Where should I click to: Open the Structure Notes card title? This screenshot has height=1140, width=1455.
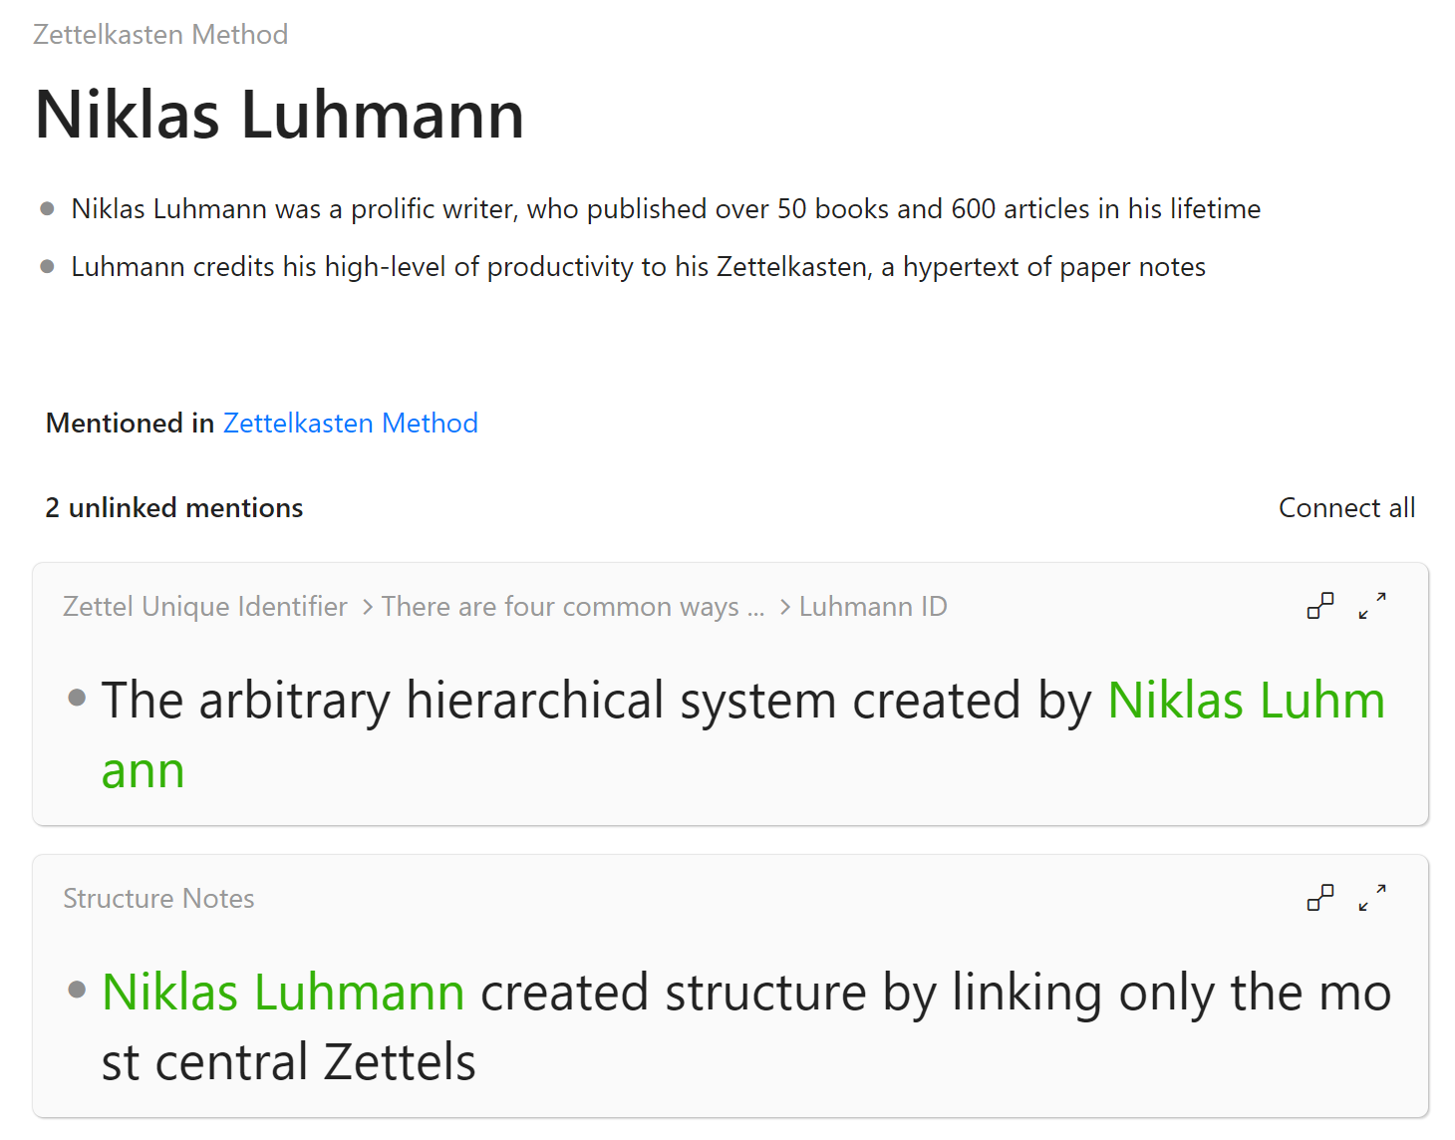158,899
